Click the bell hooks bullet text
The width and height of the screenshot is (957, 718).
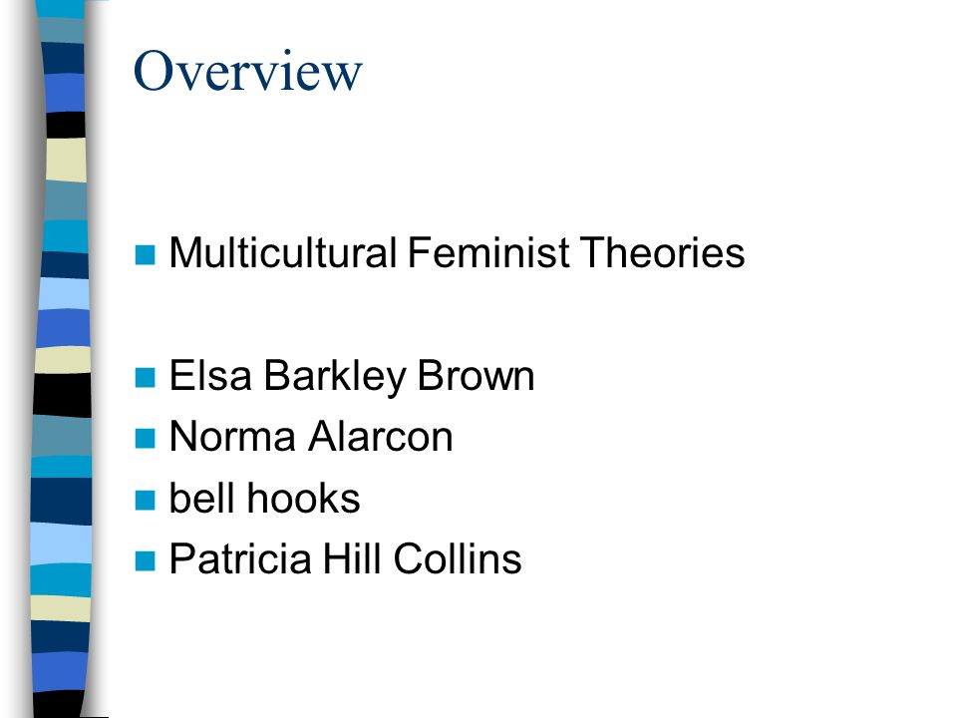pos(264,498)
